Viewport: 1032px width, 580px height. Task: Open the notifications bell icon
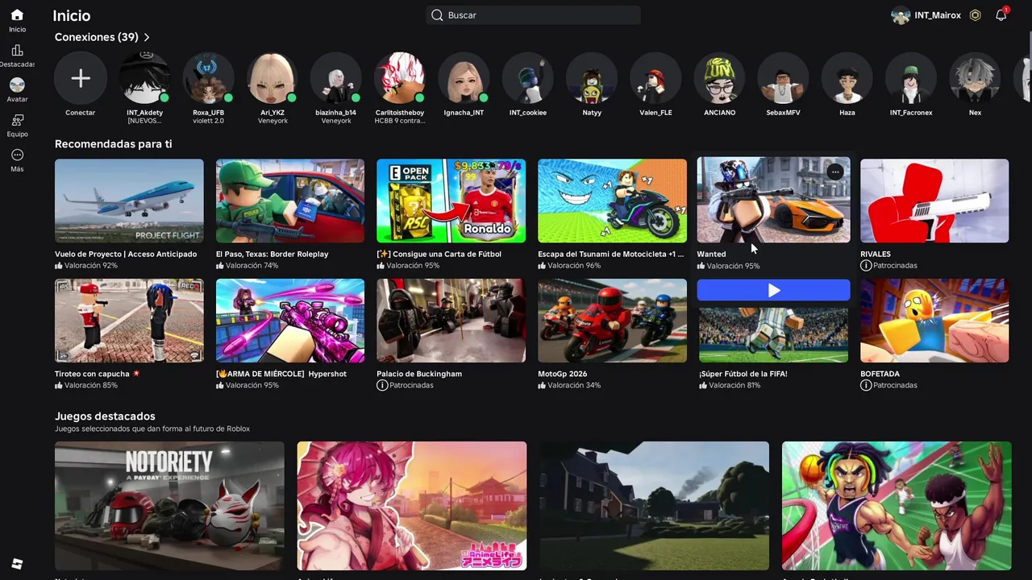[x=1001, y=15]
